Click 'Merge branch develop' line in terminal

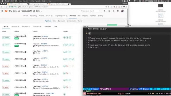pyautogui.click(x=97, y=29)
